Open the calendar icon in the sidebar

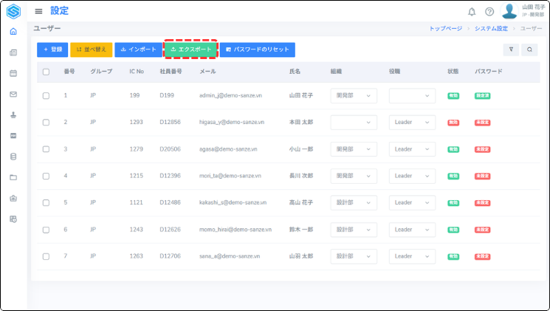13,73
